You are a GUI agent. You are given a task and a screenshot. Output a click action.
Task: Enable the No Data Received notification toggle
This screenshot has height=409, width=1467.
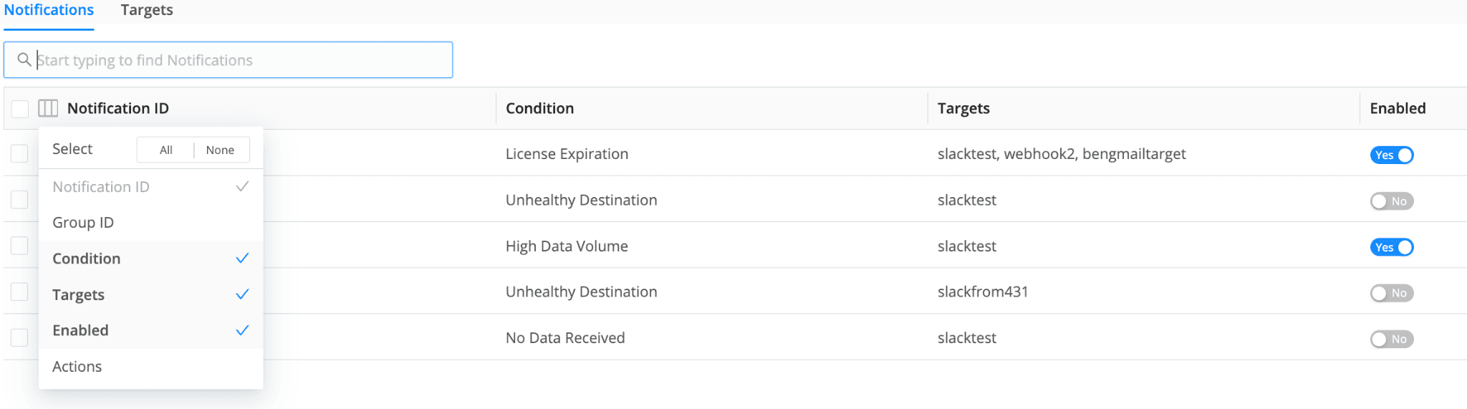coord(1391,339)
